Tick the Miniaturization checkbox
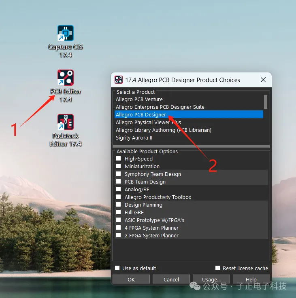296x298 pixels. tap(118, 166)
